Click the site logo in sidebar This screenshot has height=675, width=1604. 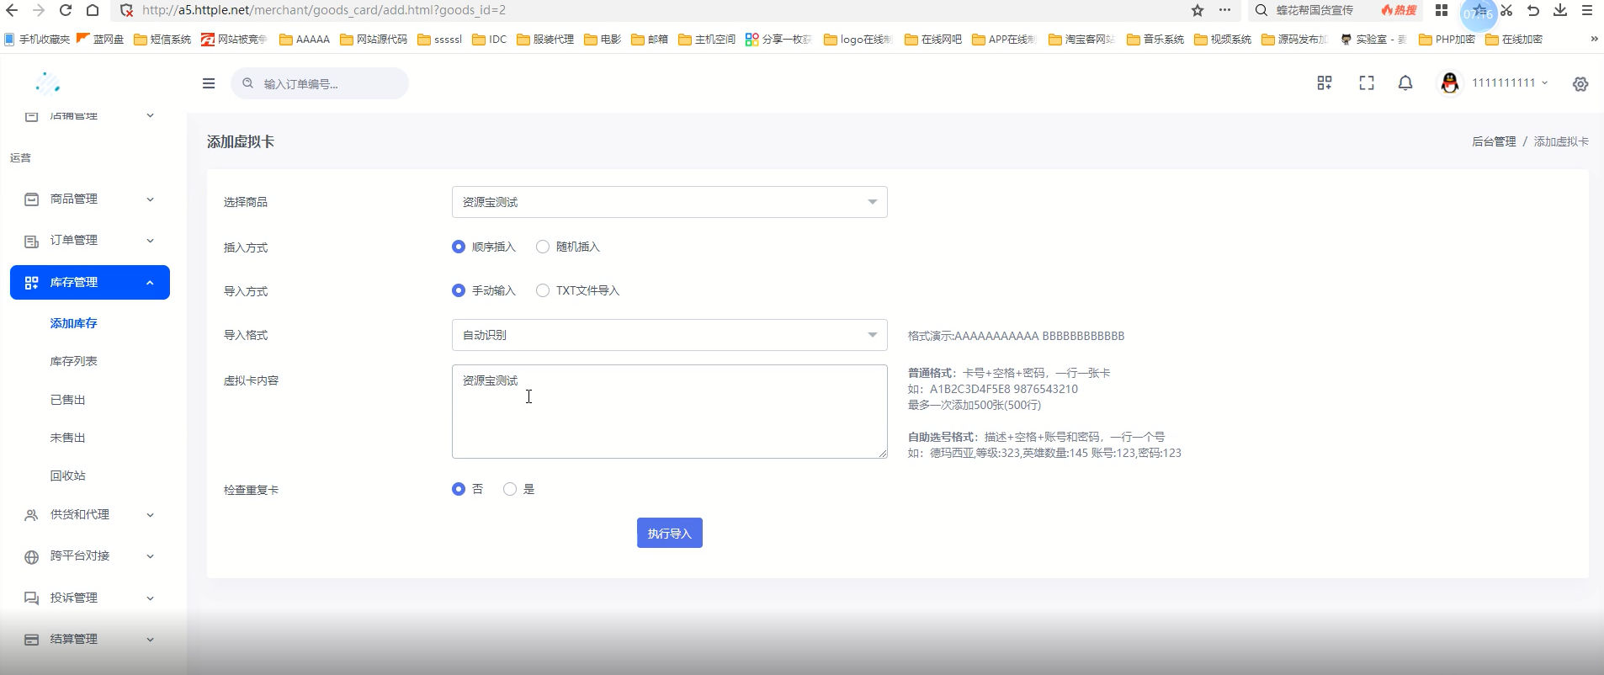(x=47, y=82)
